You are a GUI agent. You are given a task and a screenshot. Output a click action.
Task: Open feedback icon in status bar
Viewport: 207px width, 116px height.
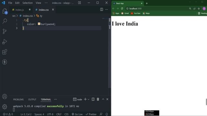click(x=101, y=114)
